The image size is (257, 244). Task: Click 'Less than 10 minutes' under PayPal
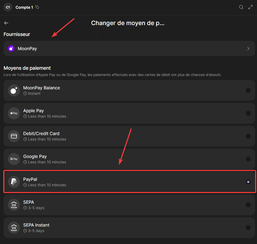pyautogui.click(x=47, y=185)
